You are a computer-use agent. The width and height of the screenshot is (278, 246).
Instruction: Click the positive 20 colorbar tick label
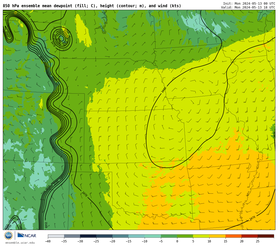coord(241,241)
